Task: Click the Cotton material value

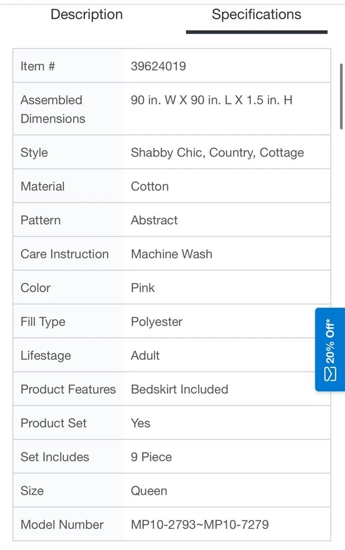Action: [150, 186]
